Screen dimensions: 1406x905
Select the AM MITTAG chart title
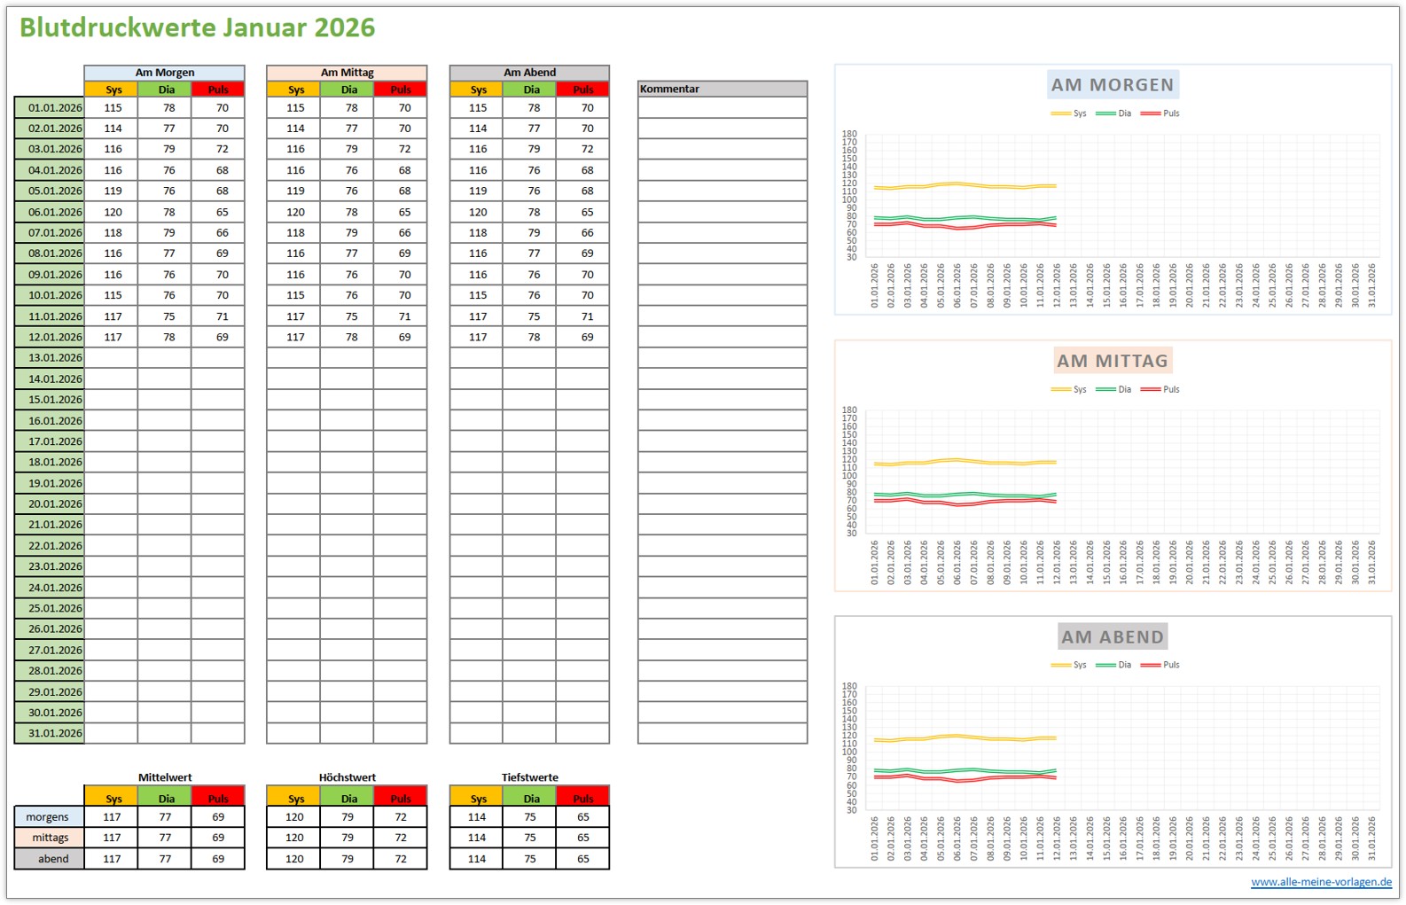(1112, 361)
